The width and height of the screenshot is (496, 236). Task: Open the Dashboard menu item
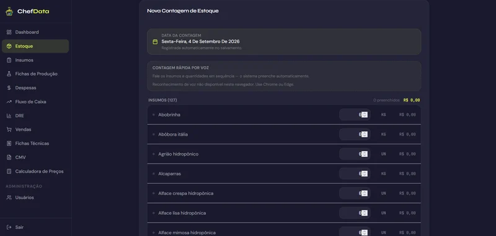[35, 32]
